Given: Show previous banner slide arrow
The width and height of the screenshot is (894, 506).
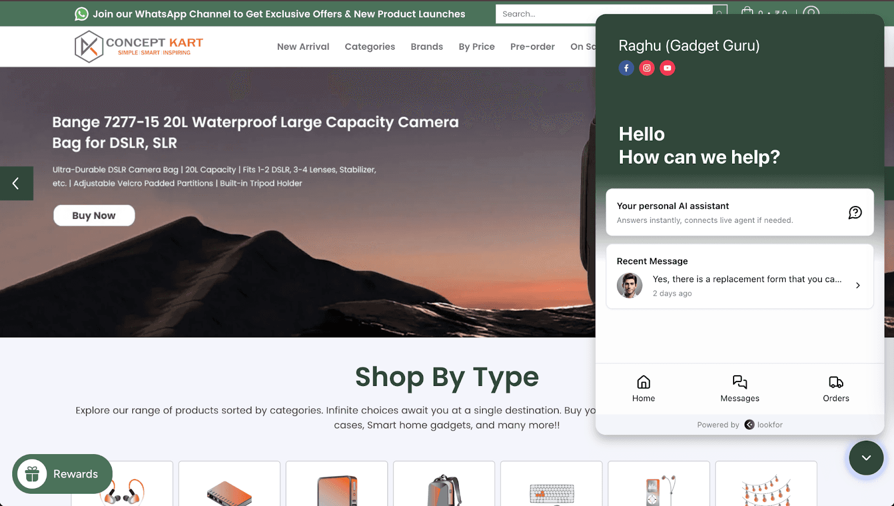Looking at the screenshot, I should tap(16, 183).
